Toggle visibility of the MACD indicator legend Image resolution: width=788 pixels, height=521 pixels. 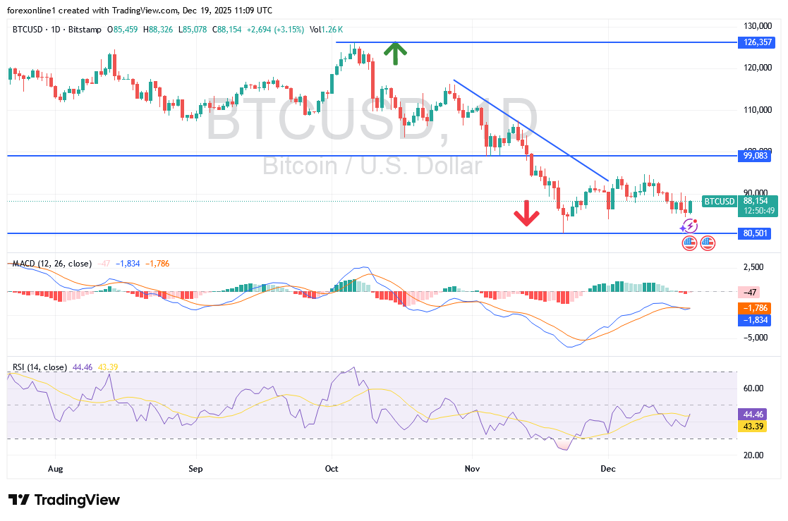51,263
